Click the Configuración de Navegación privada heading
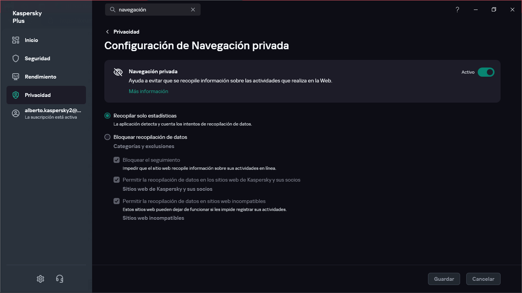The height and width of the screenshot is (293, 522). coord(196,46)
